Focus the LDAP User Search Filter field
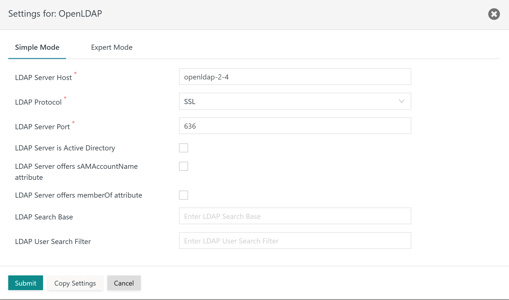Image resolution: width=509 pixels, height=300 pixels. coord(295,241)
